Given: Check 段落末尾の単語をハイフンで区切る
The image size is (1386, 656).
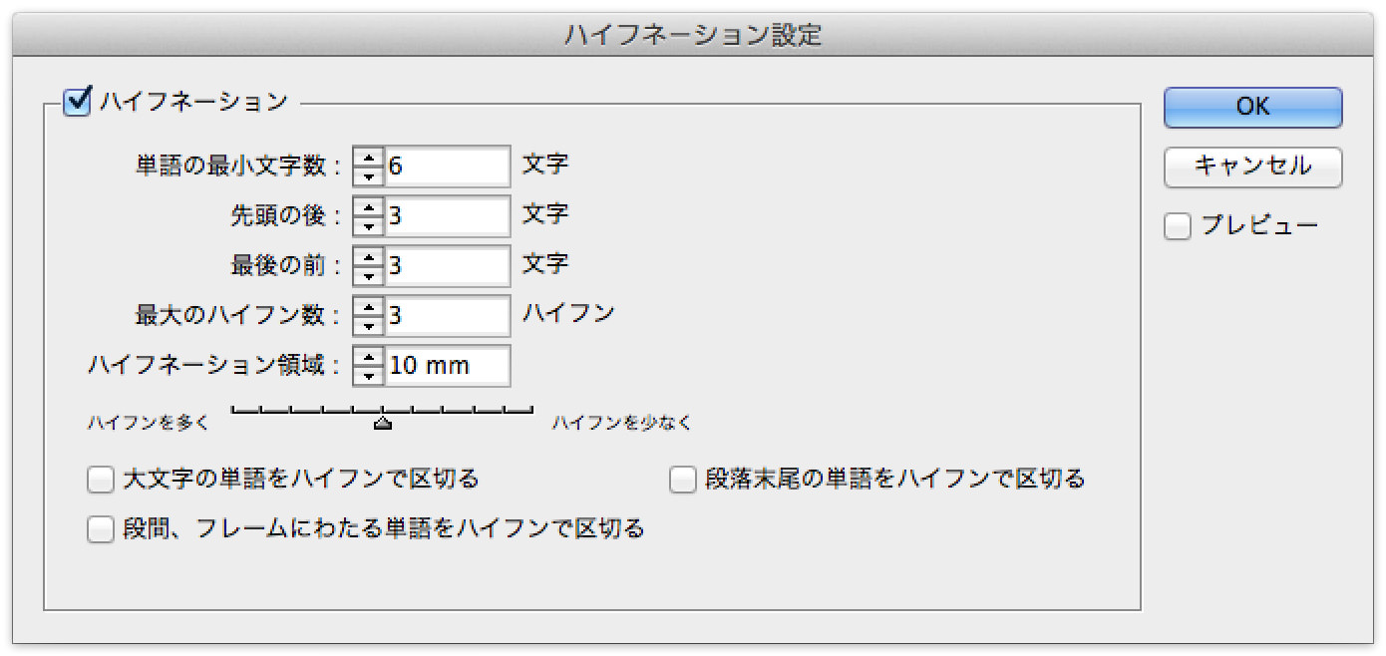Looking at the screenshot, I should click(683, 481).
